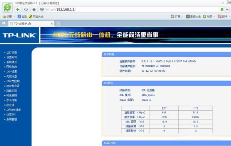Open 无线设置 in the sidebar menu
Screen dimensions: 231x146
pos(12,76)
